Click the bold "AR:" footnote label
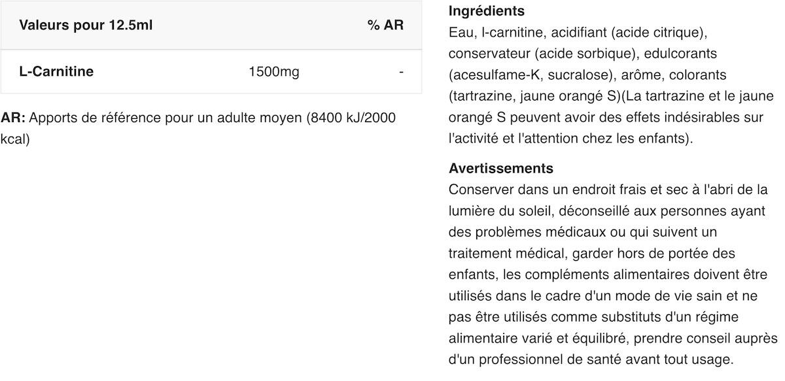This screenshot has height=381, width=785. coord(13,118)
